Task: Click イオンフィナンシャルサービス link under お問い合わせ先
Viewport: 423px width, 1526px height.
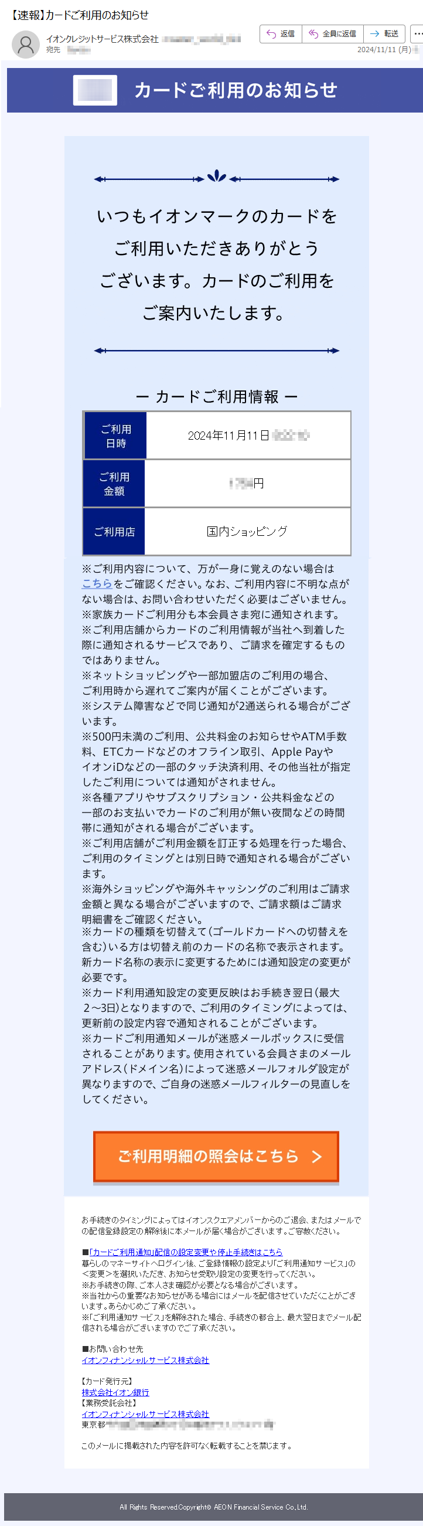Action: 145,1360
